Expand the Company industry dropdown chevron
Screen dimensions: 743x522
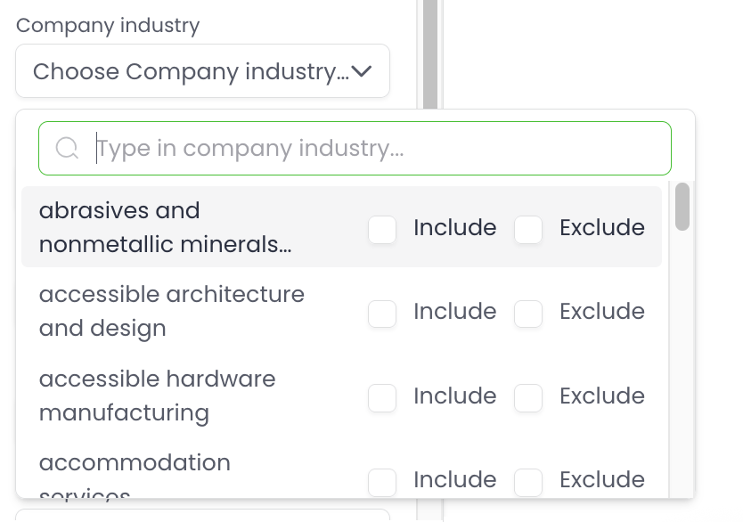(x=362, y=71)
